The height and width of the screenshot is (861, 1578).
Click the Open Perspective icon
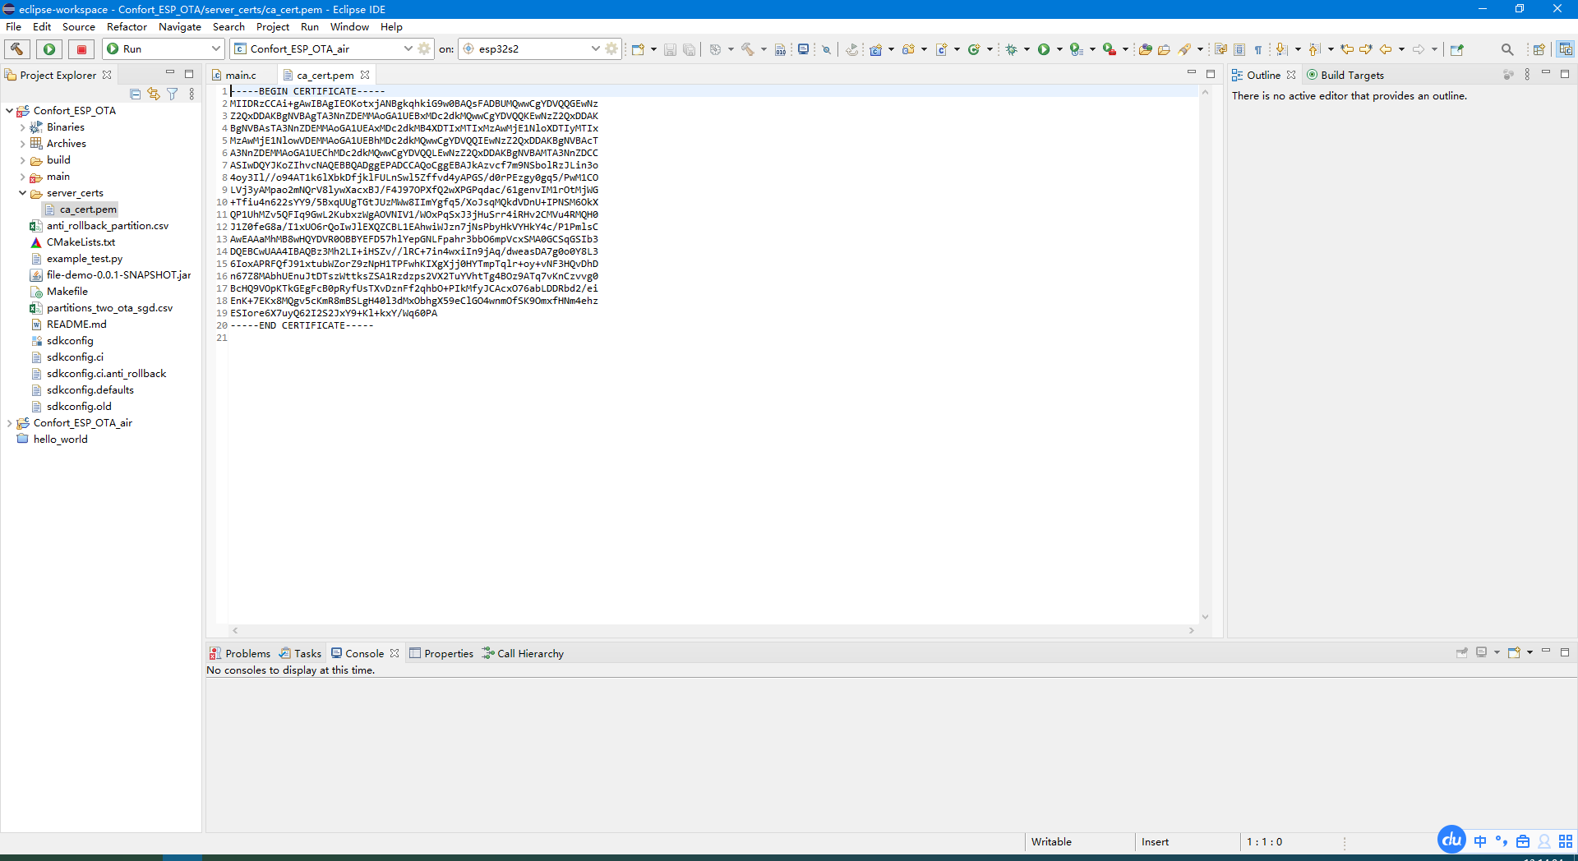[x=1539, y=49]
